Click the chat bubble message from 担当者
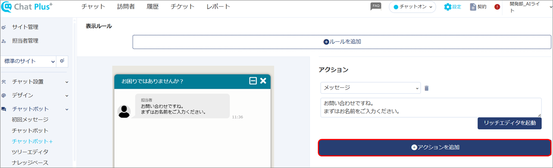The image size is (553, 168). coord(182,106)
